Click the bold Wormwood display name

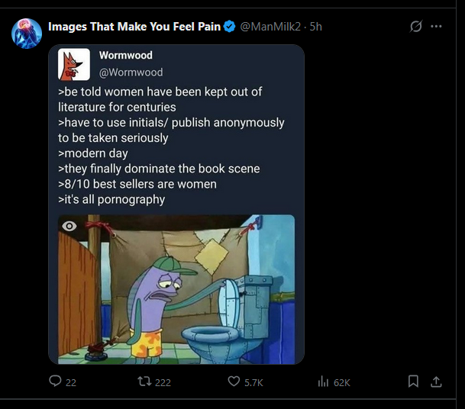125,56
